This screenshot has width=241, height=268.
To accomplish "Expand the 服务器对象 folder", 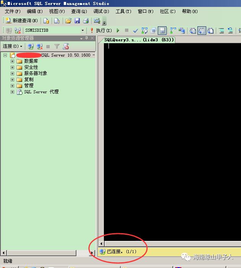I will [x=12, y=73].
